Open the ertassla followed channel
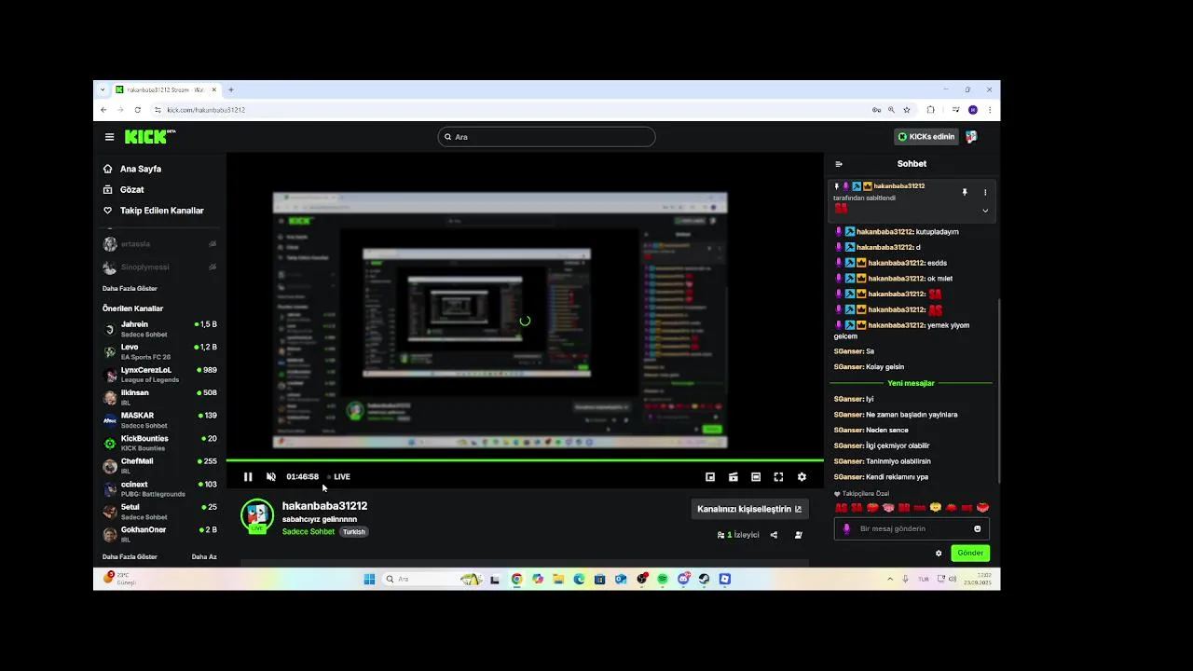Screen dimensions: 1193x671 click(159, 244)
